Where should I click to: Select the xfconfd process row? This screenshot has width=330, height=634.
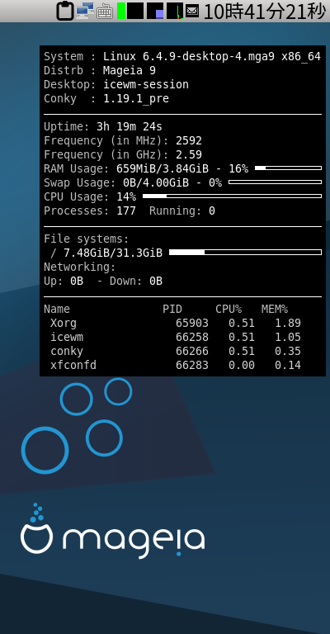175,366
